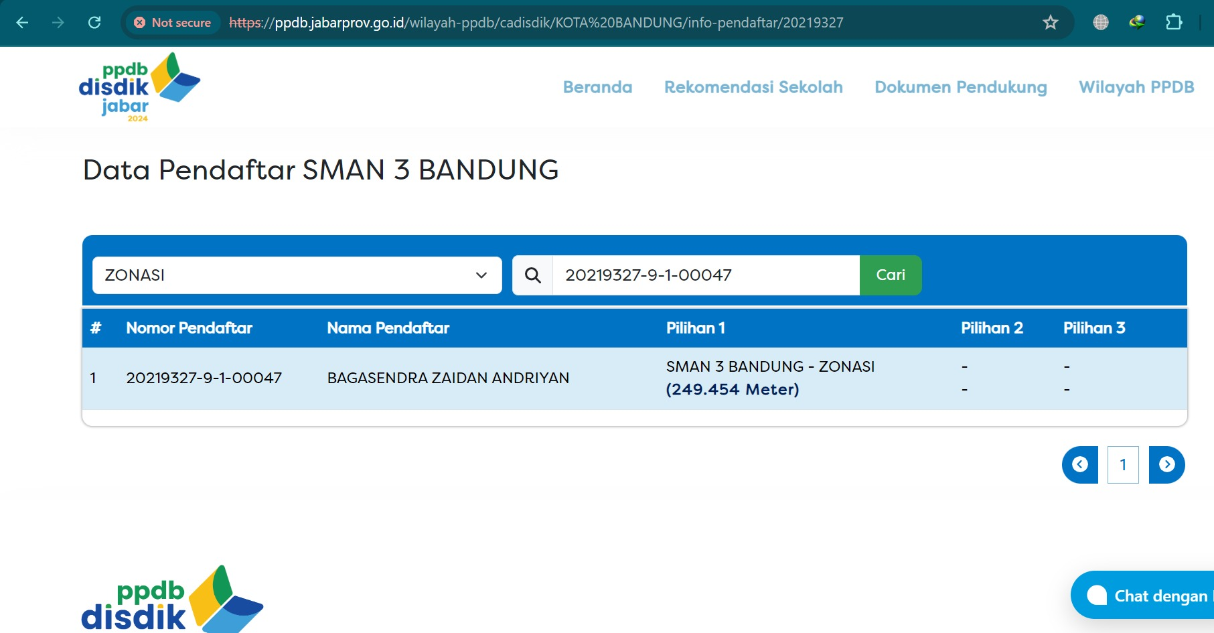Screen dimensions: 1214x633
Task: Click the PPDB Disdik Jabar header logo
Action: [139, 87]
